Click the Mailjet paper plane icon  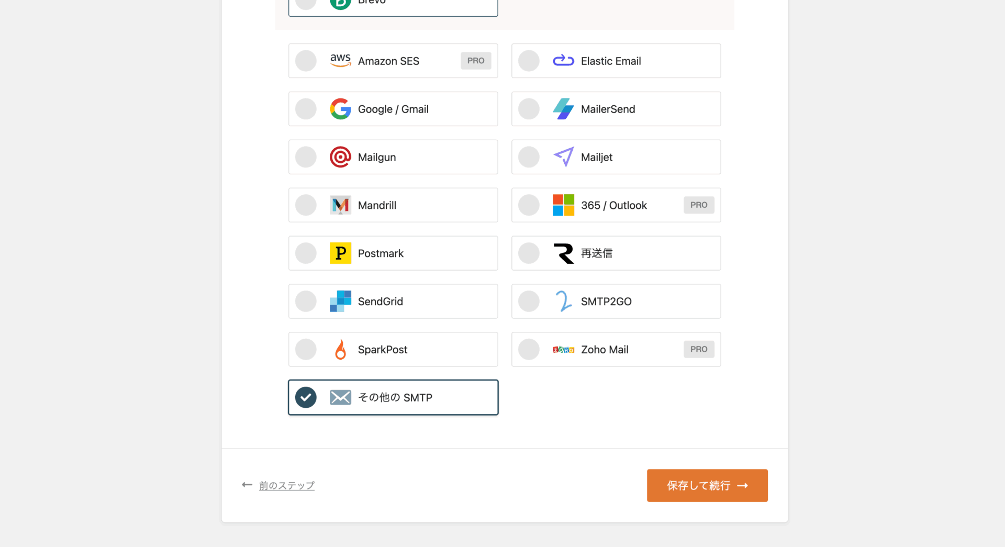pyautogui.click(x=563, y=157)
